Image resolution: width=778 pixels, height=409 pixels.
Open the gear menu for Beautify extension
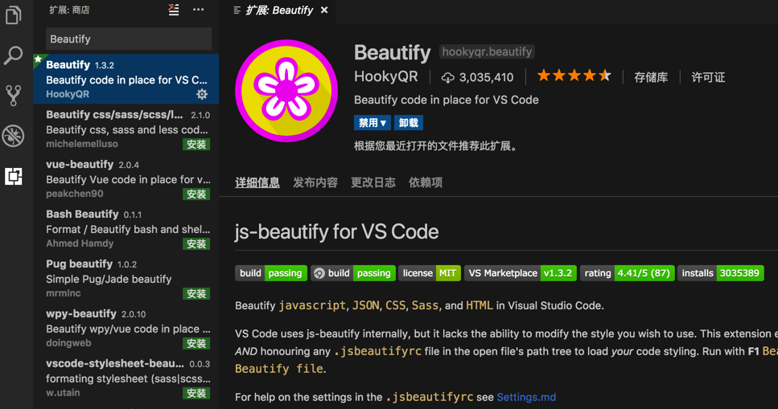(202, 94)
